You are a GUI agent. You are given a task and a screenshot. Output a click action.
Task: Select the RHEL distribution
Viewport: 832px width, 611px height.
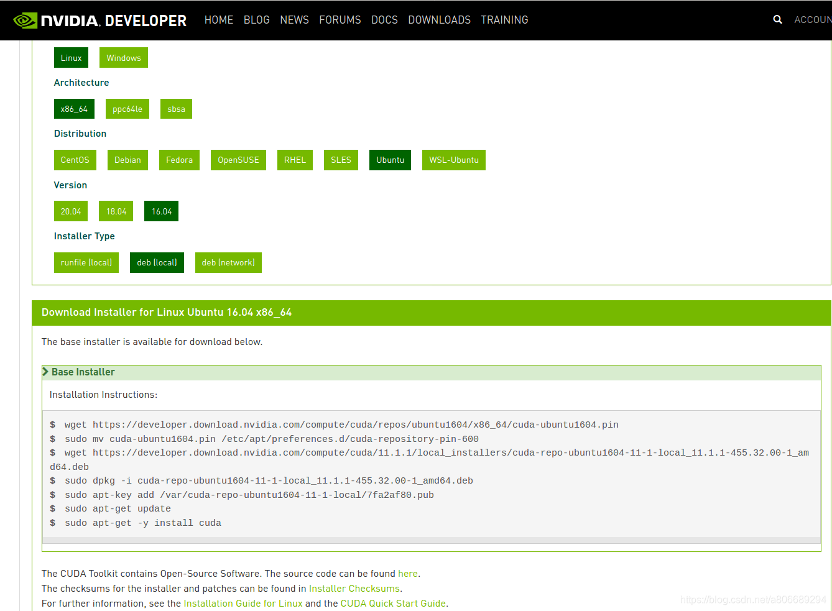[x=295, y=160]
